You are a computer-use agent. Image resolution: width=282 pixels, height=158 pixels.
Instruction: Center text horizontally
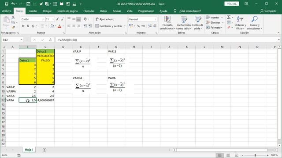coord(74,26)
